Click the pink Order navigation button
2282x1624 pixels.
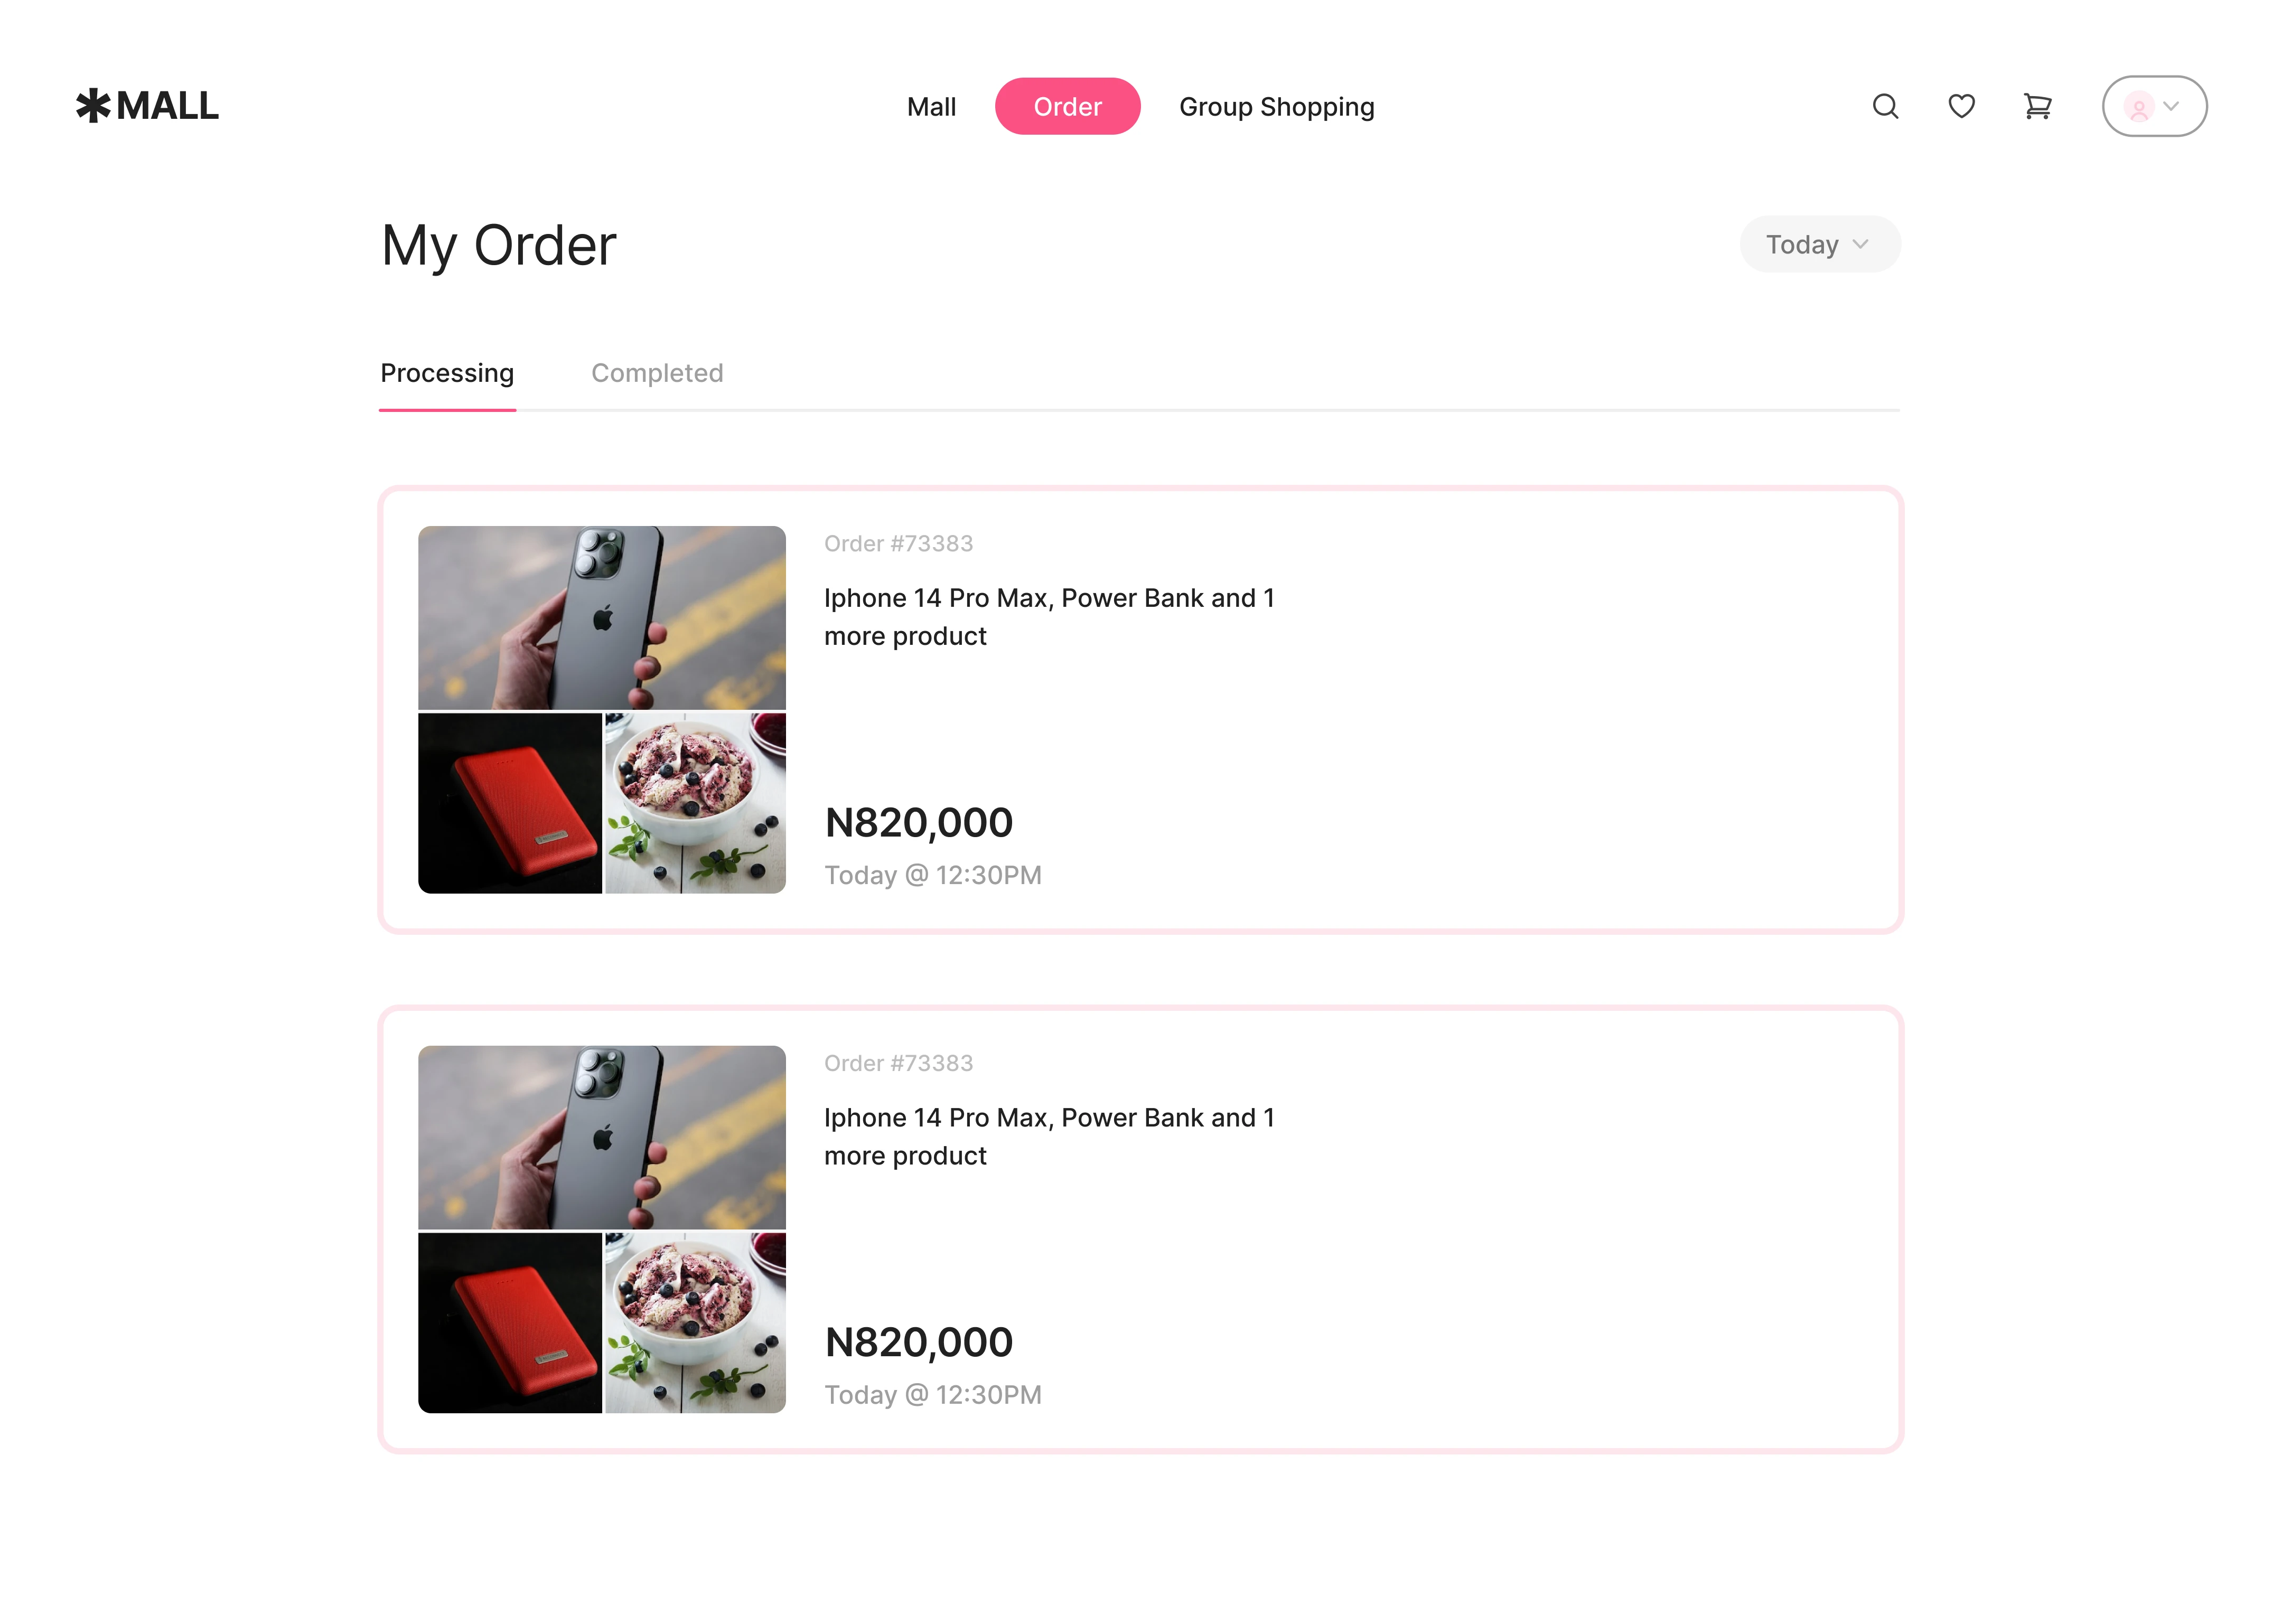[x=1067, y=106]
